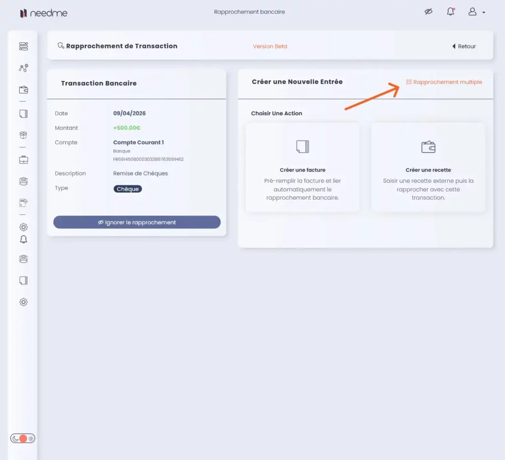The width and height of the screenshot is (505, 460).
Task: Click the sidebar bell icon
Action: click(23, 240)
